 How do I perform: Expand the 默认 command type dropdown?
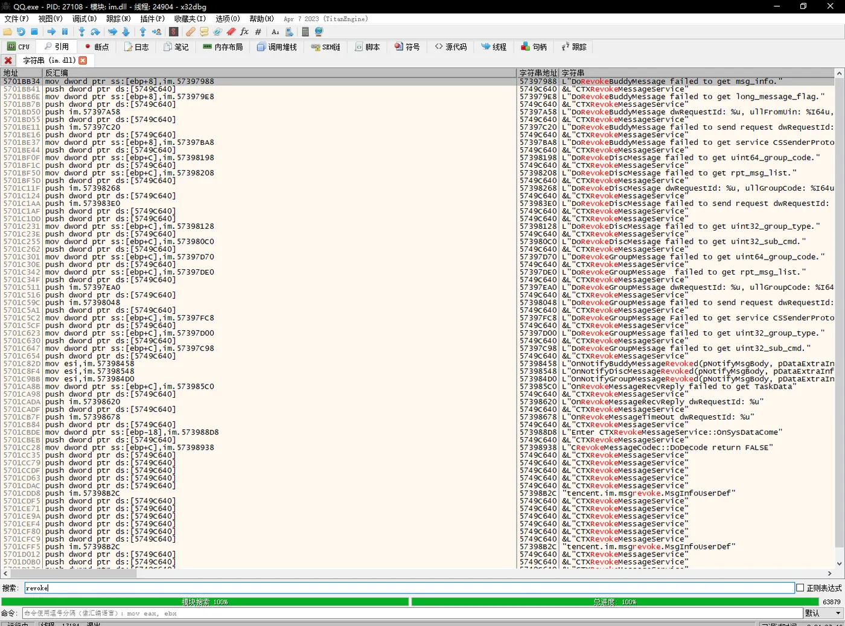pyautogui.click(x=823, y=613)
